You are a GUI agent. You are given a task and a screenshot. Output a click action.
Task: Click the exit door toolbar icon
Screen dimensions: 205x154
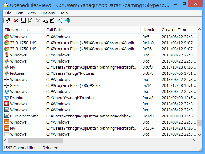68,21
